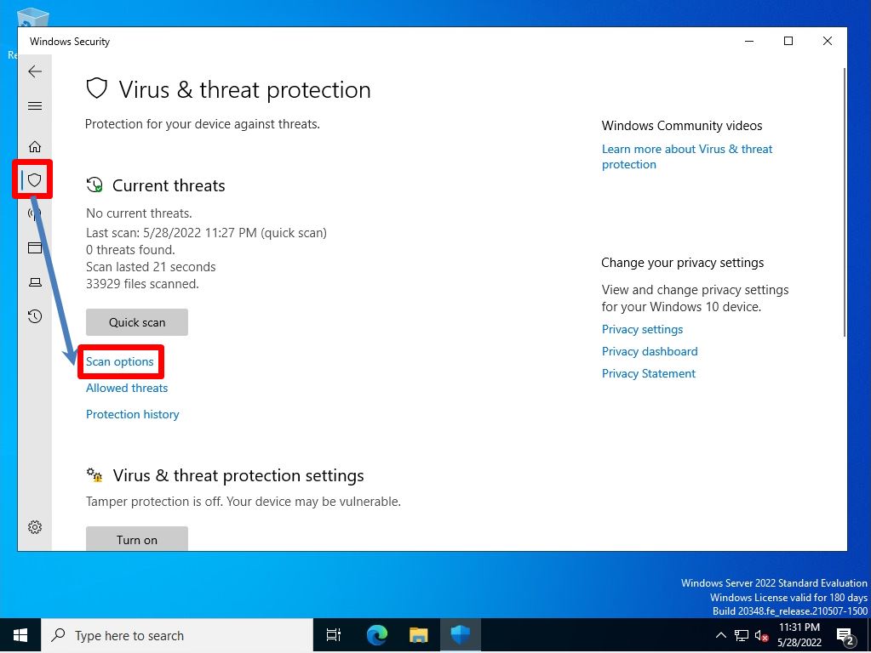Screen dimensions: 871x653
Task: Click the "Protection for your device against threats." text
Action: click(202, 124)
